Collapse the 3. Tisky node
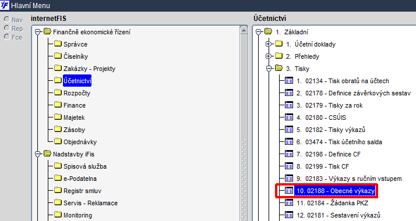The width and height of the screenshot is (416, 221). click(x=269, y=69)
